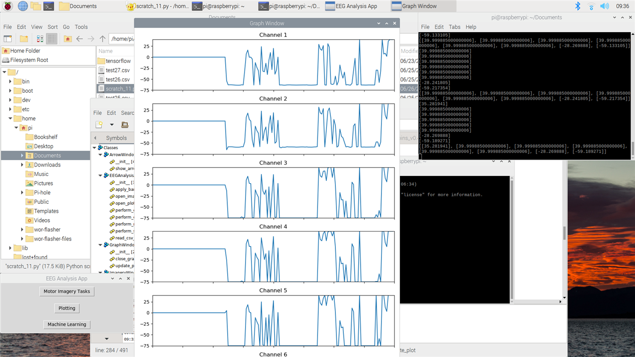Click the Plotting button
The image size is (635, 357).
(67, 308)
